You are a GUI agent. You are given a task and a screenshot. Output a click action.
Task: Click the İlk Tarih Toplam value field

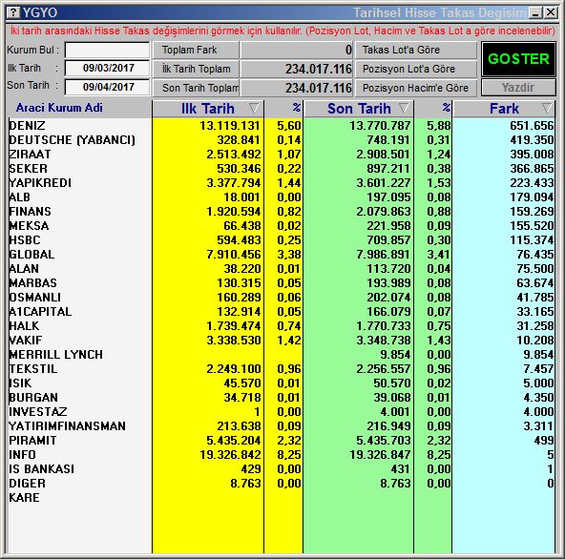297,69
